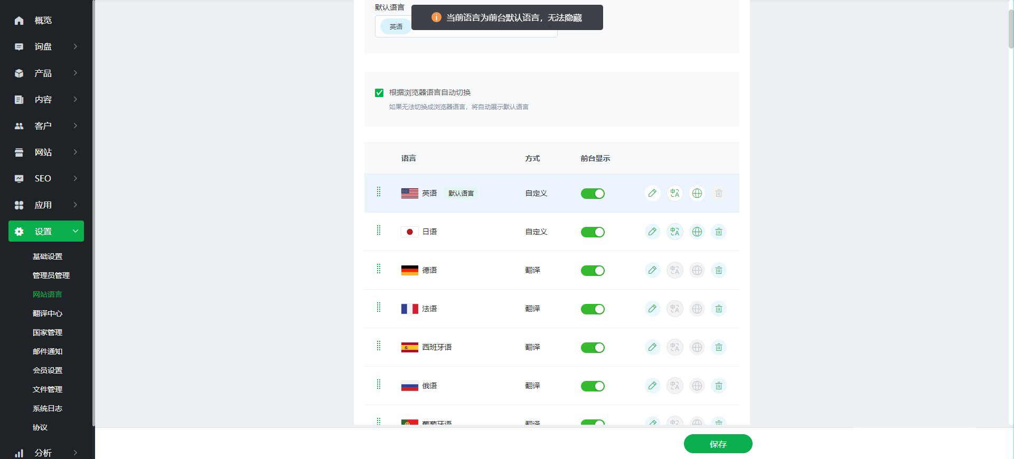Toggle 前台显示 switch for 法语

click(593, 309)
